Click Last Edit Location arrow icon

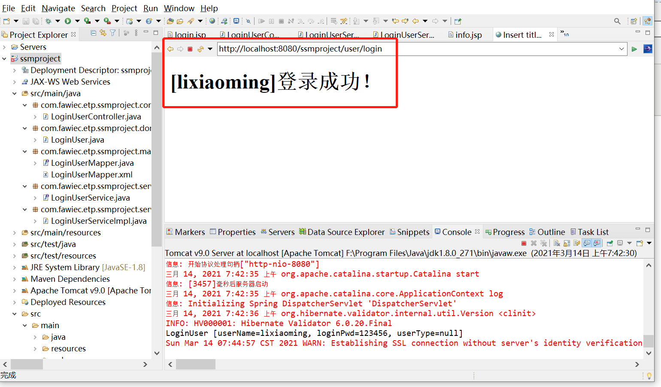(x=395, y=21)
